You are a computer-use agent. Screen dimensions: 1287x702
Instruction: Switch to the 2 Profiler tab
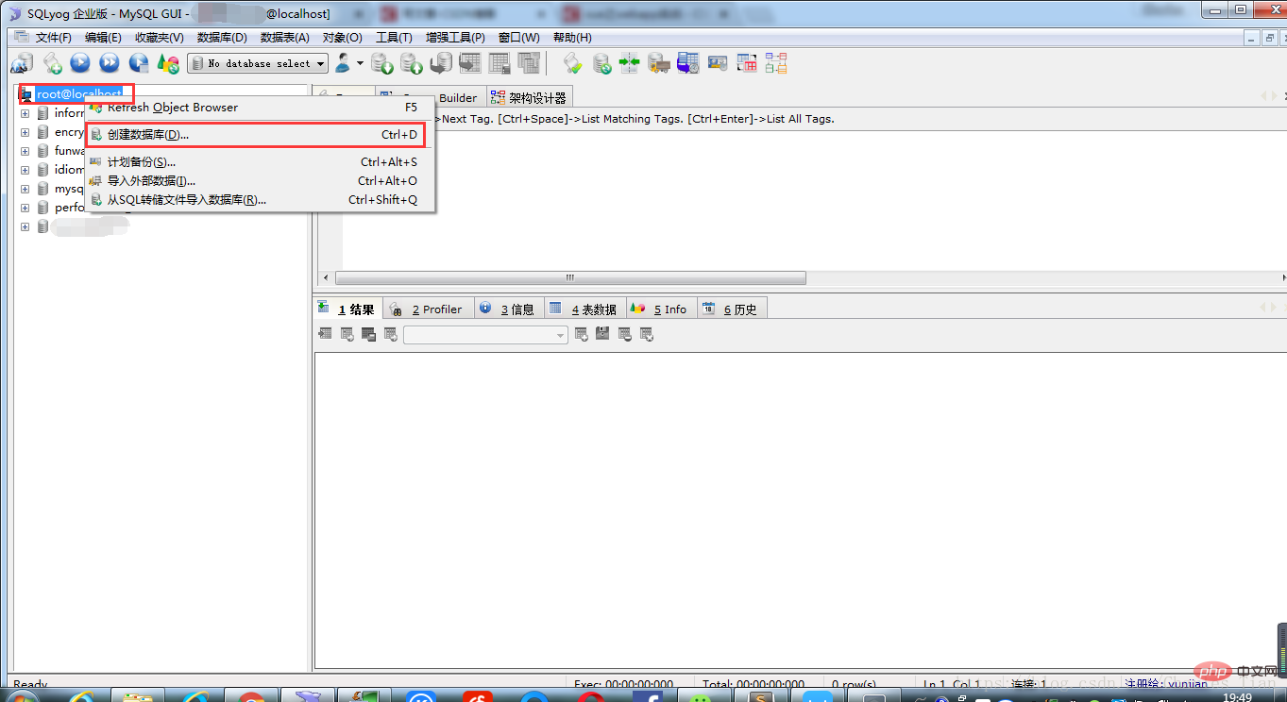click(x=427, y=309)
